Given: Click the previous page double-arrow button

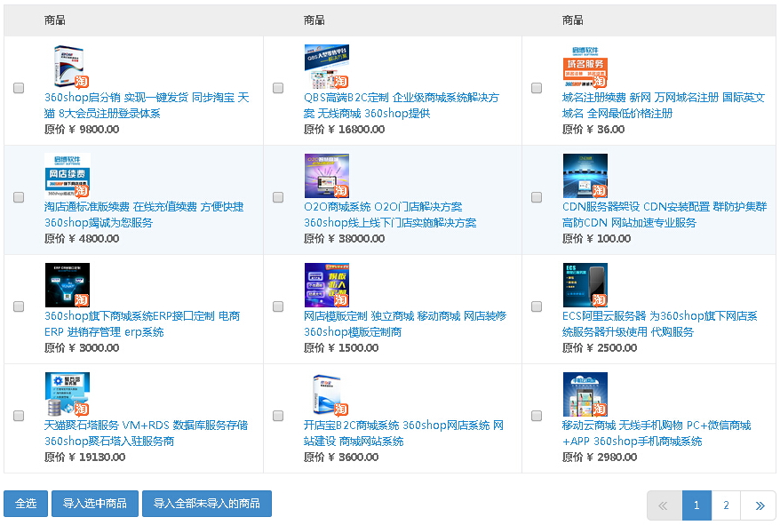Looking at the screenshot, I should pyautogui.click(x=664, y=505).
